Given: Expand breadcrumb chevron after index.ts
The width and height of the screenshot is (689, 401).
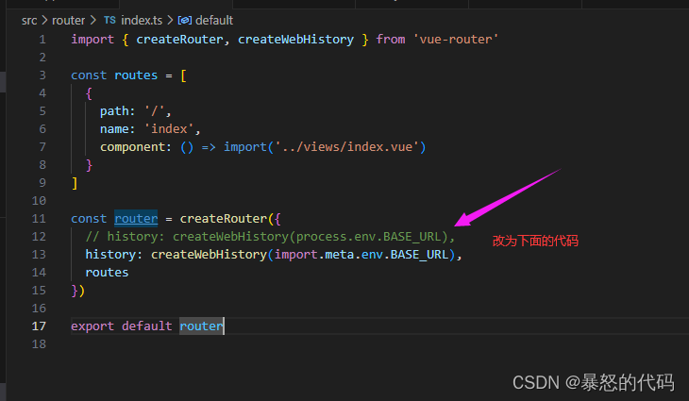Looking at the screenshot, I should click(x=170, y=20).
